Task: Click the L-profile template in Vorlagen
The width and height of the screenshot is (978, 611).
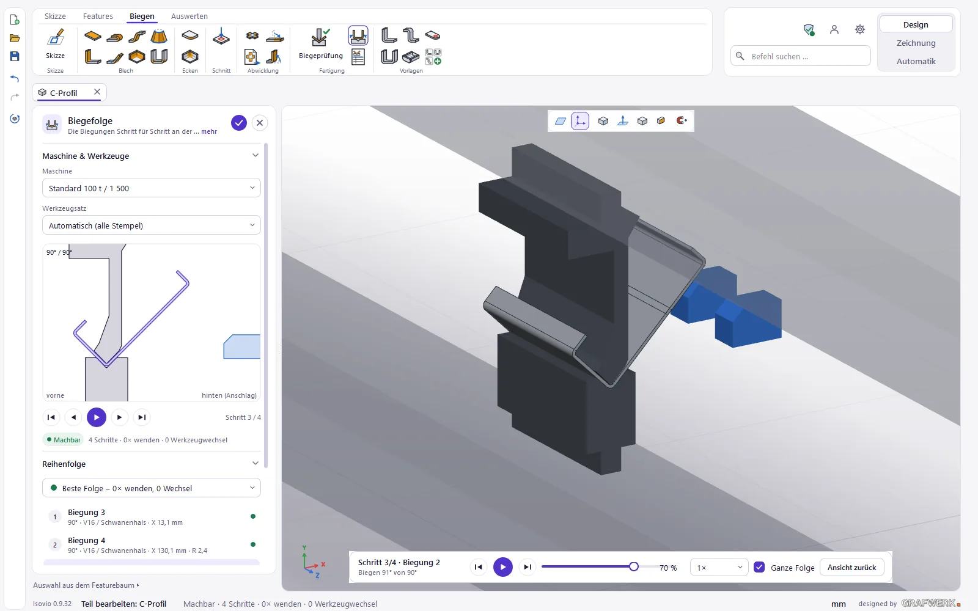Action: coord(389,35)
